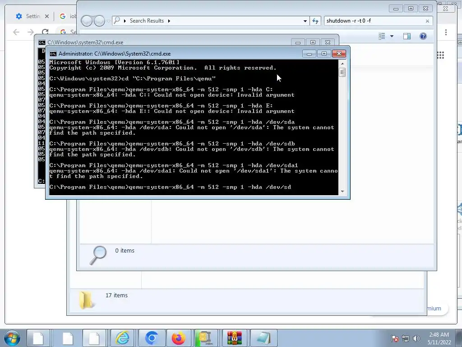Viewport: 462px width, 347px height.
Task: Click the folder icon by '17 items'
Action: pos(86,300)
